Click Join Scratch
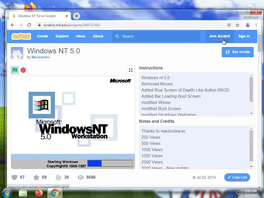Image resolution: width=264 pixels, height=198 pixels. click(x=220, y=36)
